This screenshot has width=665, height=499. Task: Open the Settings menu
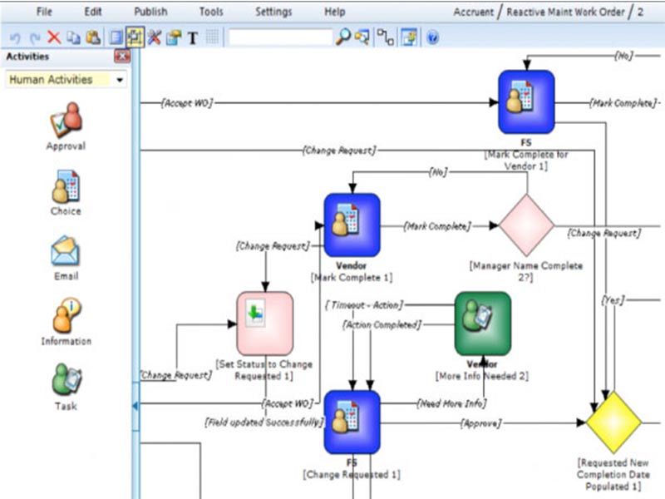pos(273,12)
